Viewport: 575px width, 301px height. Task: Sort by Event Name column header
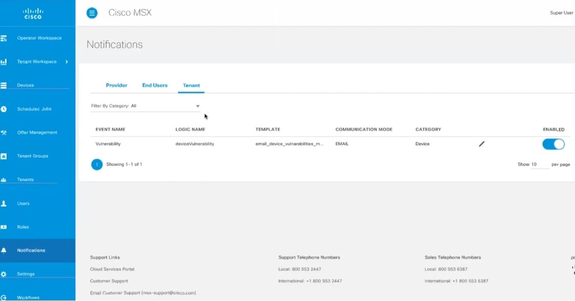coord(111,130)
